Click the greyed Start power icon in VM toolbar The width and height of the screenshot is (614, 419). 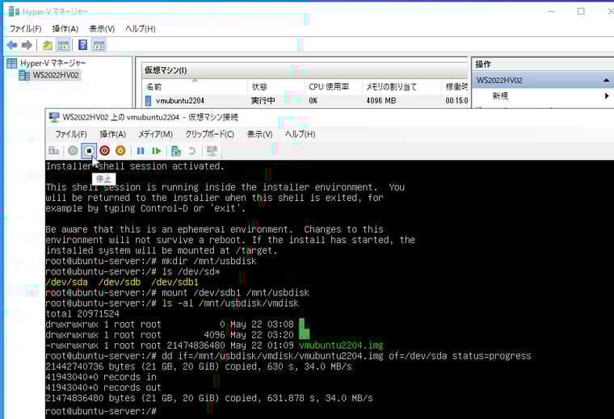pos(73,151)
